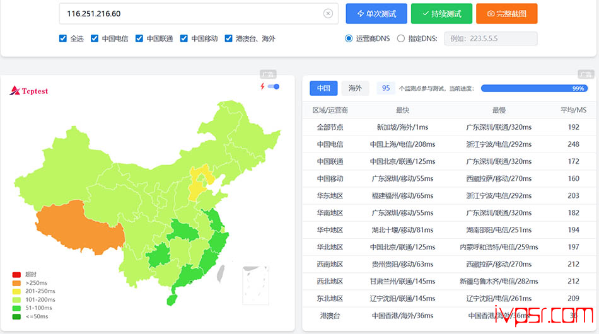The height and width of the screenshot is (334, 599).
Task: Click 西藏拉萨/移动/270ms in 中国移动 row
Action: click(x=499, y=178)
